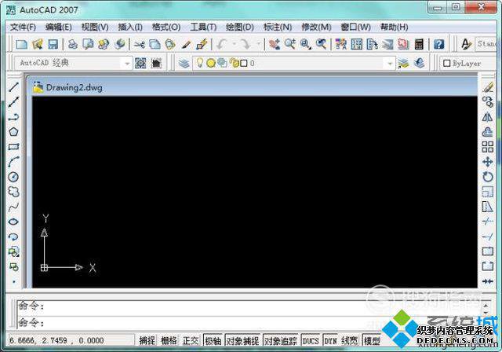This screenshot has height=352, width=502.
Task: Open the 绘图(D) menu
Action: 240,27
